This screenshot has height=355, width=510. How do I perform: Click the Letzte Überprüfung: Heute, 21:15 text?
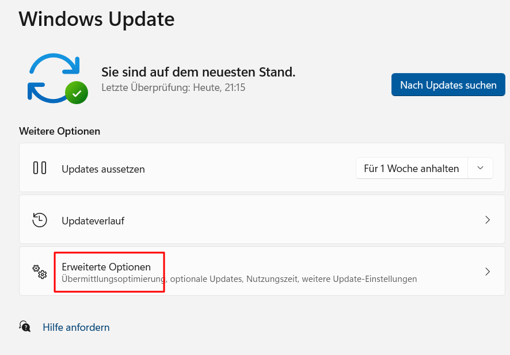[x=173, y=87]
